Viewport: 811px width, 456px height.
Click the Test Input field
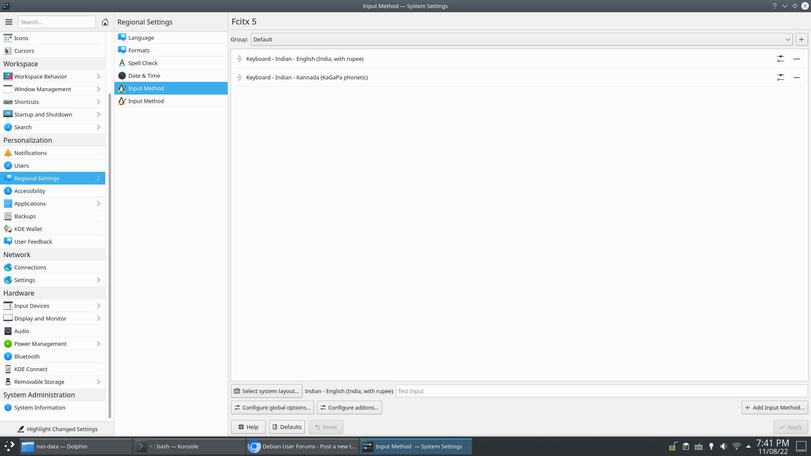point(601,391)
